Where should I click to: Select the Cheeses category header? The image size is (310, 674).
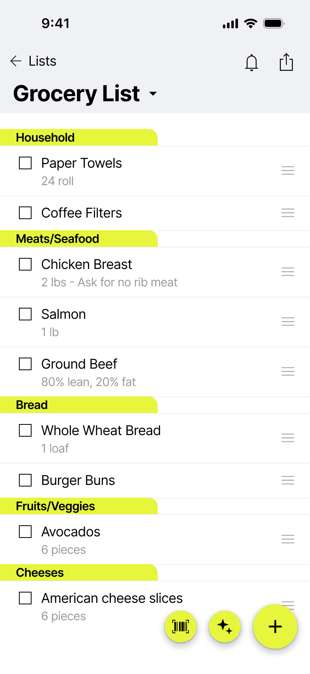coord(79,572)
